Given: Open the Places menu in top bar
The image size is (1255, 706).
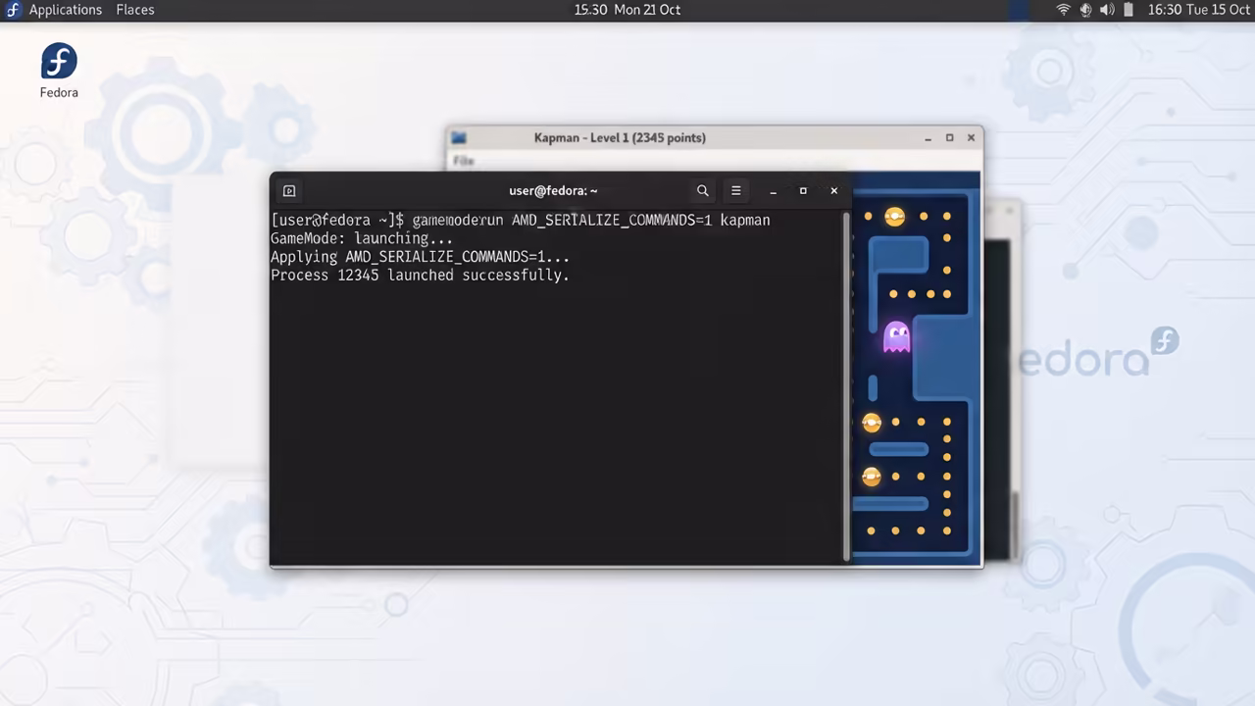Looking at the screenshot, I should tap(135, 10).
